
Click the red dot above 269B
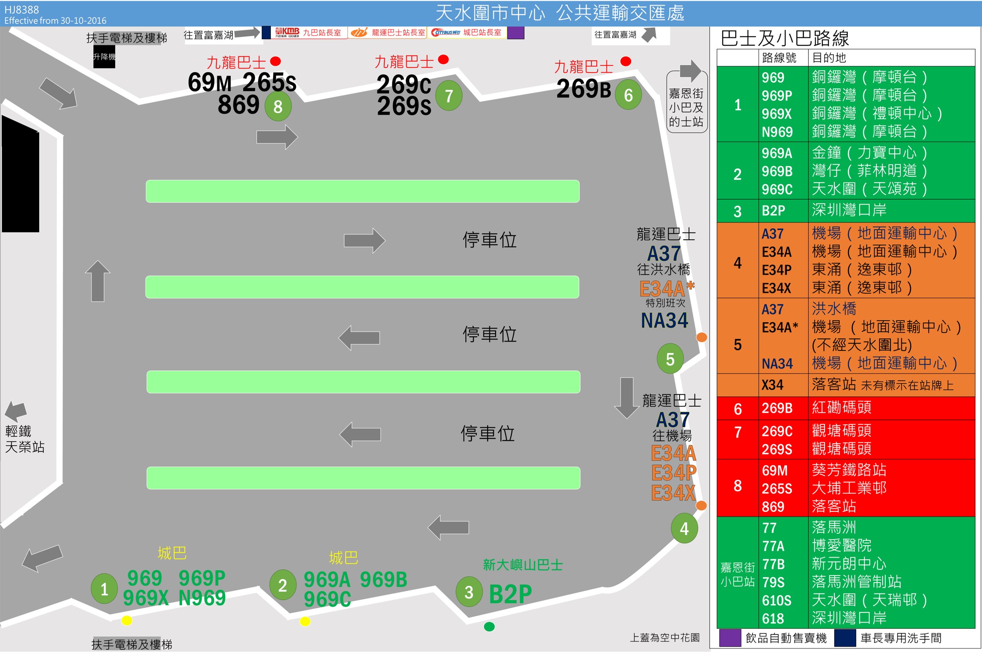pyautogui.click(x=626, y=61)
